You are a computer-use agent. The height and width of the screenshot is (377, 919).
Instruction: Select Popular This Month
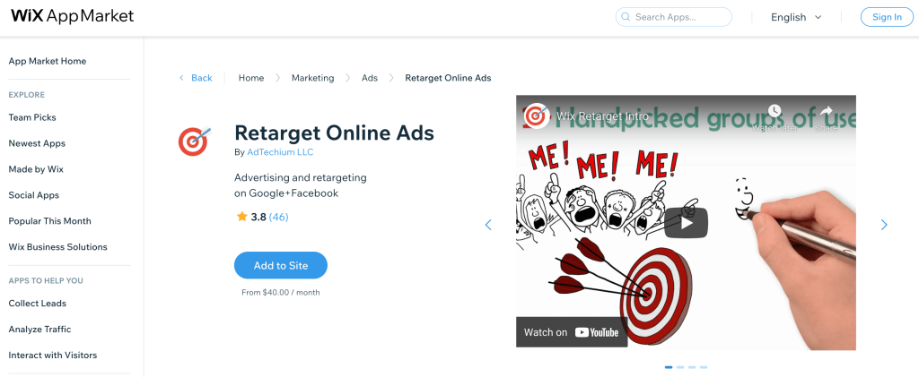(x=50, y=221)
